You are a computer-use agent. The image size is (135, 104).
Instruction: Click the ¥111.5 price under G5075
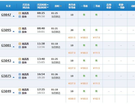point(96,83)
